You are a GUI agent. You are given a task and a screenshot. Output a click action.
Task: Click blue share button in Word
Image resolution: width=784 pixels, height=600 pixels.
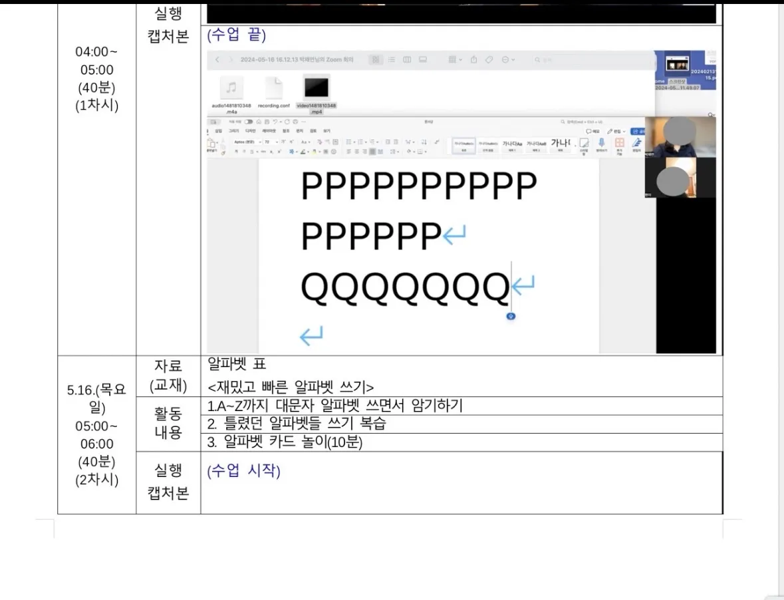pos(638,131)
